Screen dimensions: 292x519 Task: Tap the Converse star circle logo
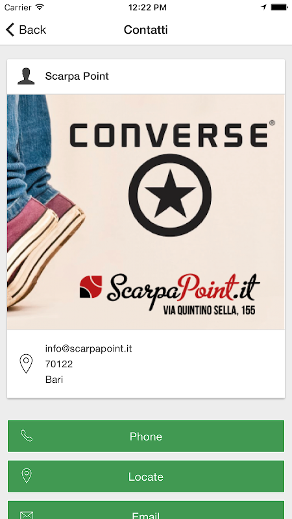pyautogui.click(x=170, y=195)
